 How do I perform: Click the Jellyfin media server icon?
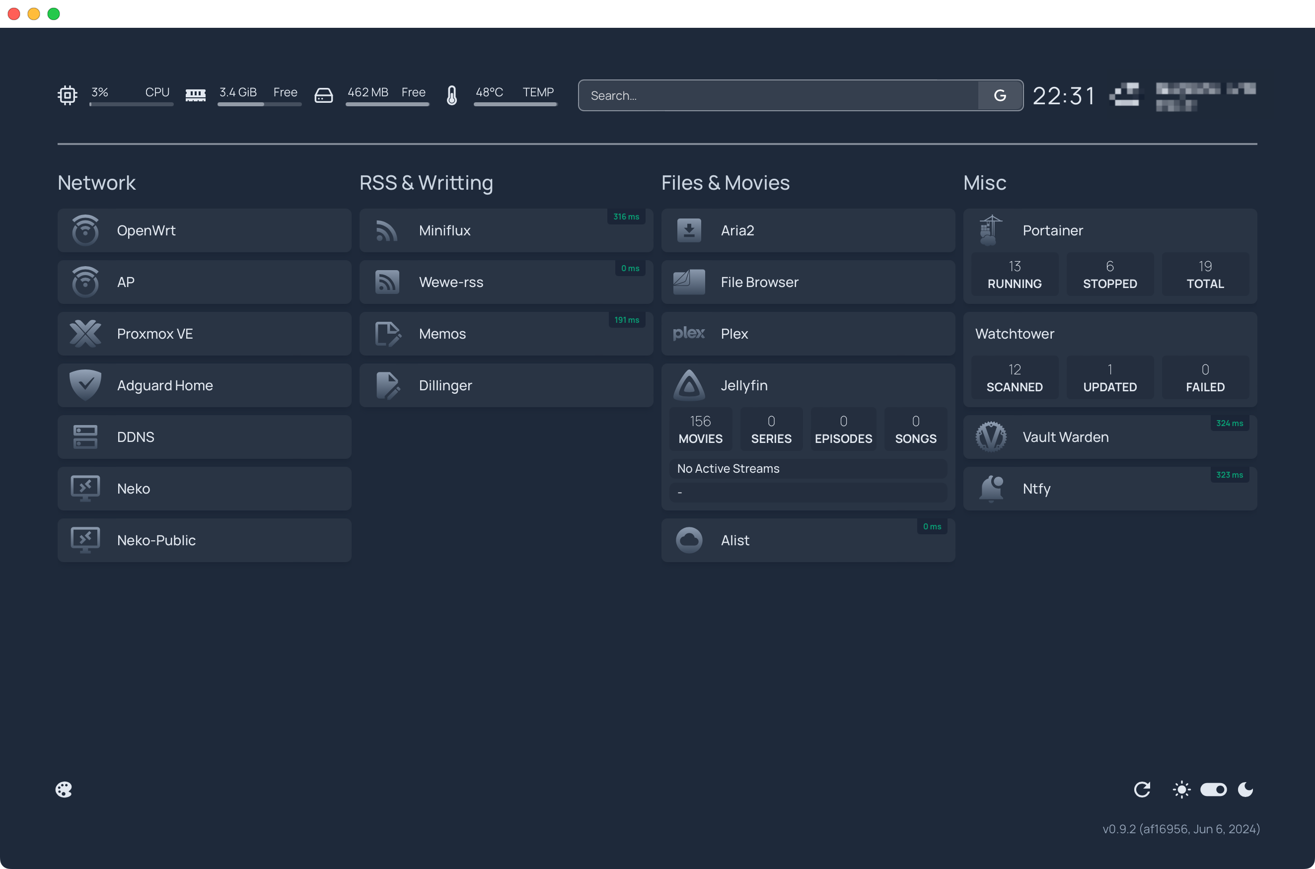(688, 385)
